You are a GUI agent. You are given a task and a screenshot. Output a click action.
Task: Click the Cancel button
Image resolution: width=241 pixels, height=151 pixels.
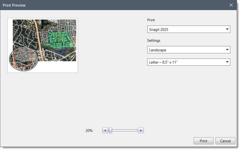pos(225,141)
